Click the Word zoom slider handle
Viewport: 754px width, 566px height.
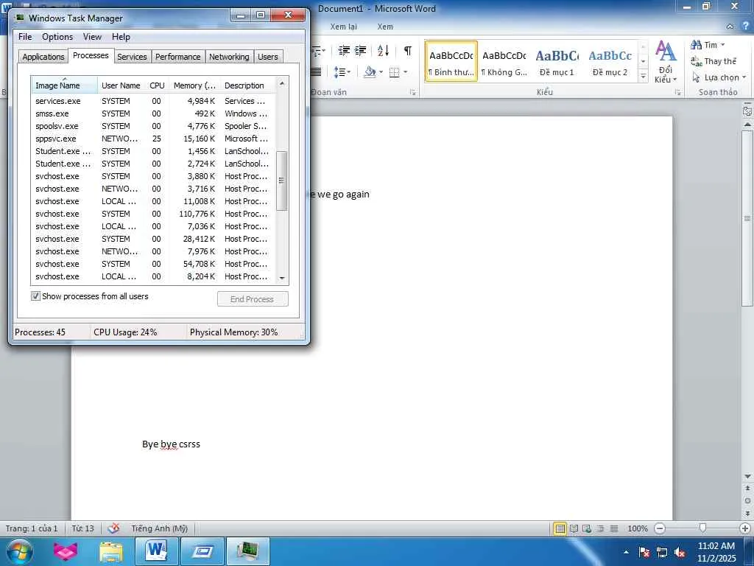click(x=702, y=528)
